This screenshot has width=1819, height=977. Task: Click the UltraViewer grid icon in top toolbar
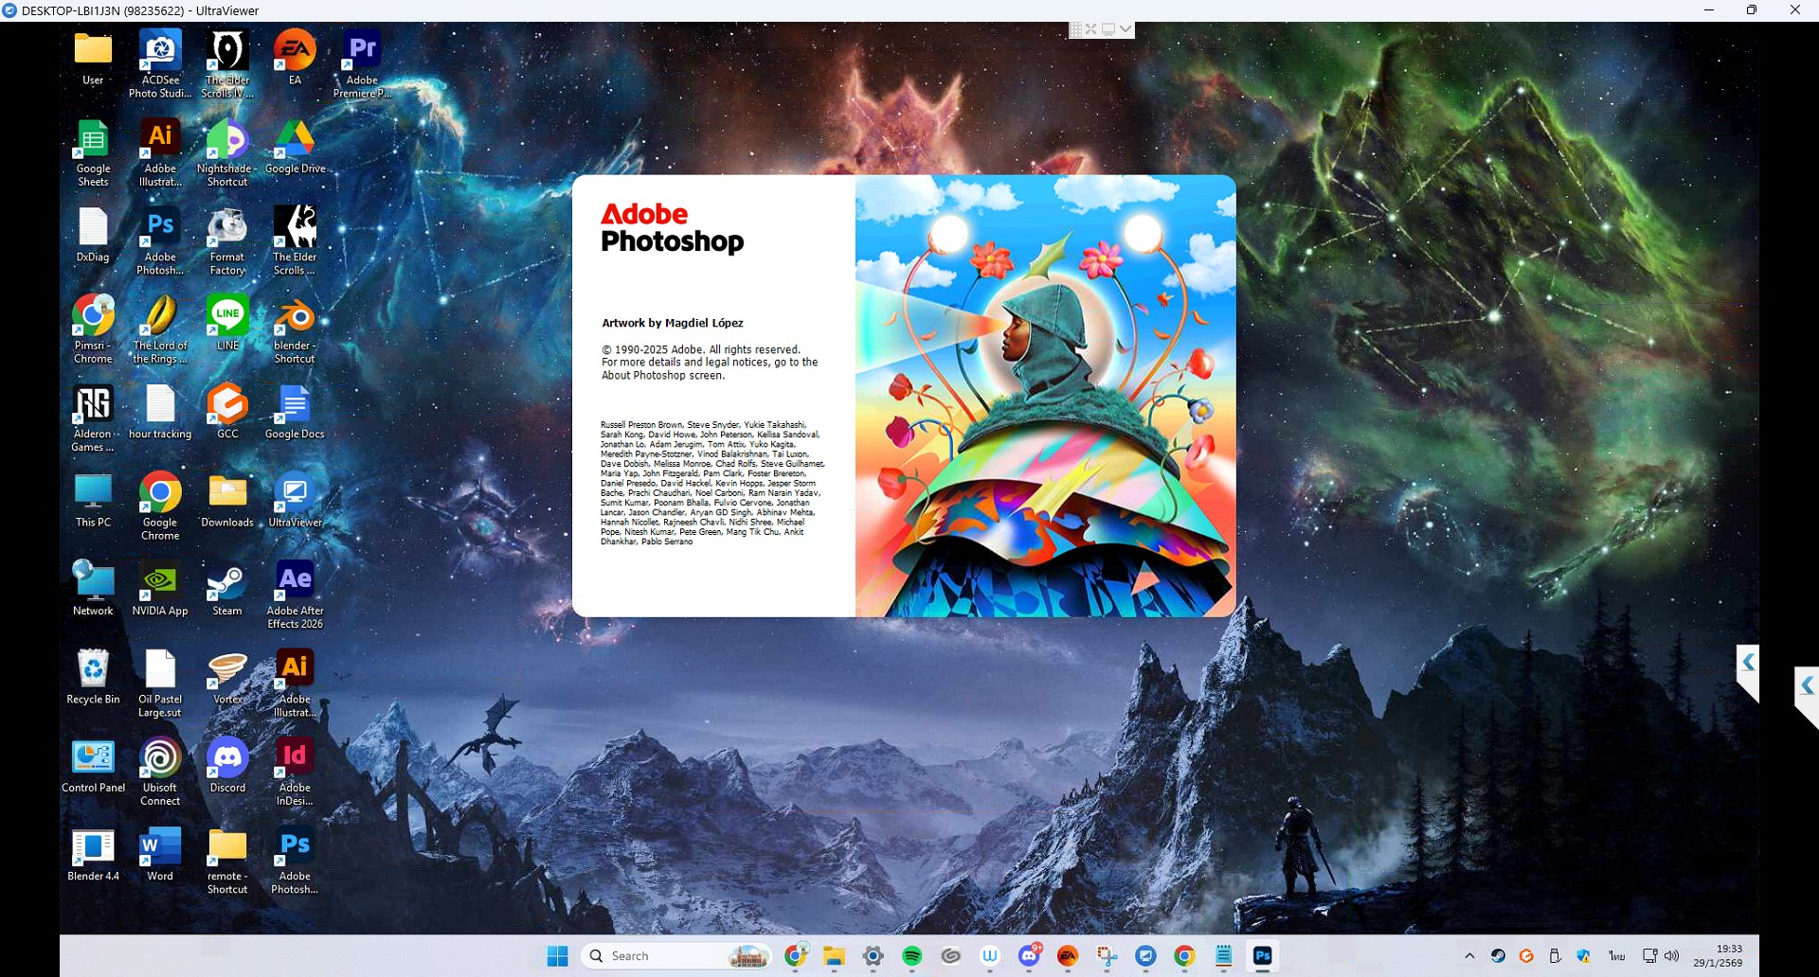(x=1076, y=29)
